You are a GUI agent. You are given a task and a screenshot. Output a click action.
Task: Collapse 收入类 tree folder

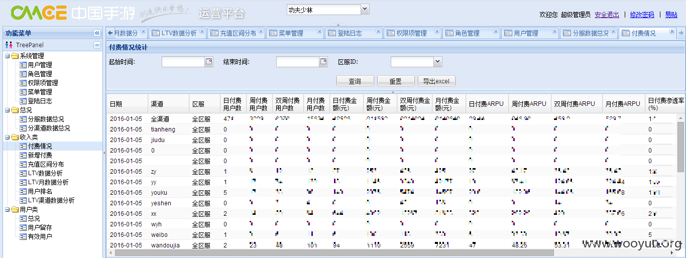(8, 137)
